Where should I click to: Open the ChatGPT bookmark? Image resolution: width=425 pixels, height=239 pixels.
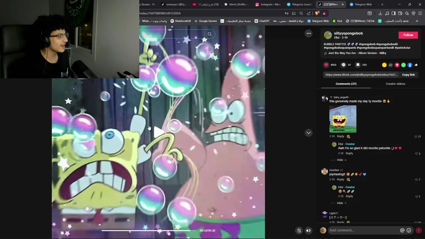pyautogui.click(x=262, y=21)
